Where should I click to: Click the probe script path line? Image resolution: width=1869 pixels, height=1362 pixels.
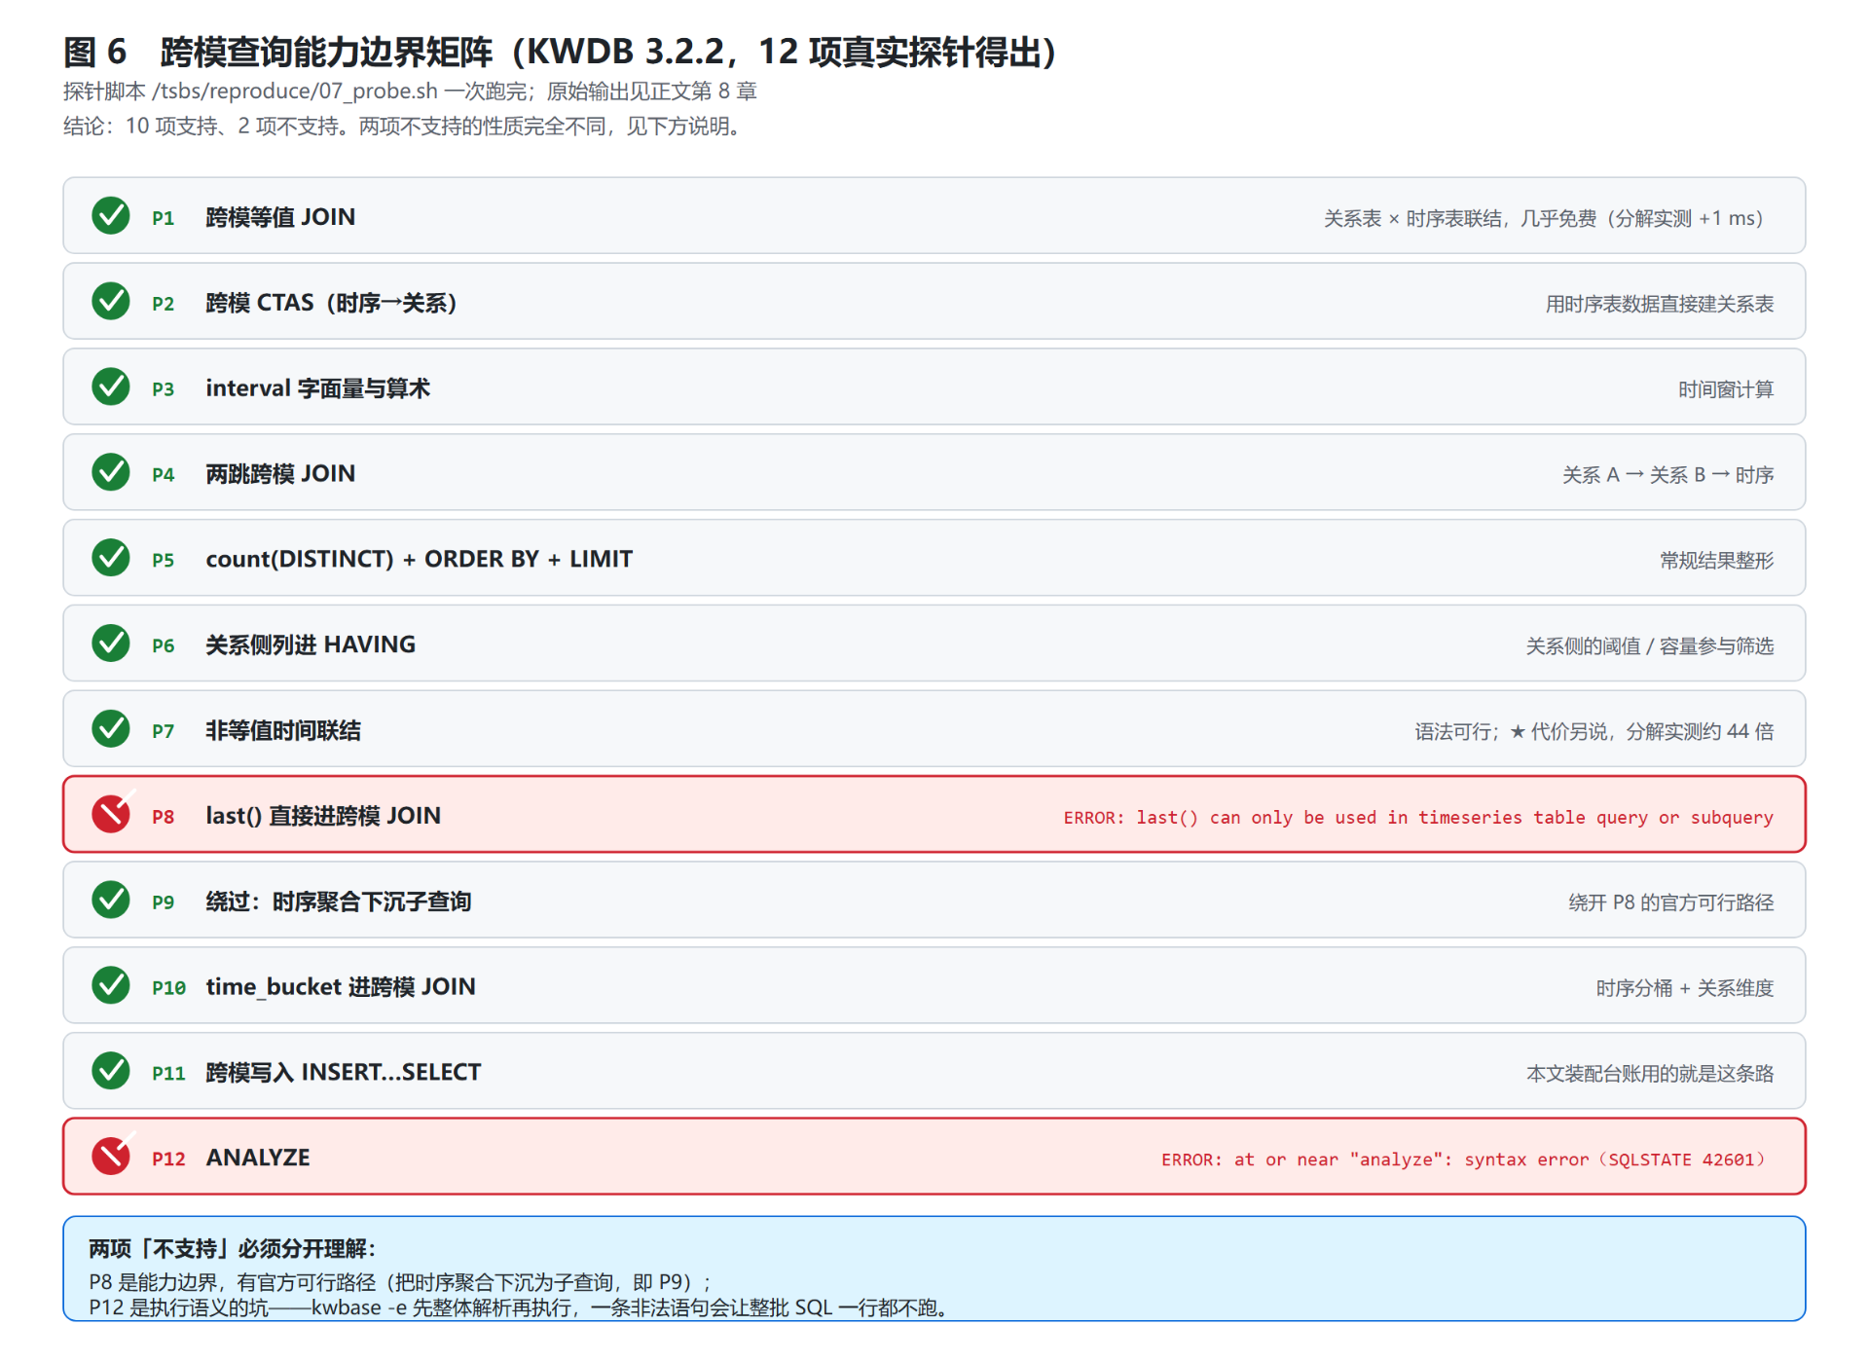pos(410,92)
